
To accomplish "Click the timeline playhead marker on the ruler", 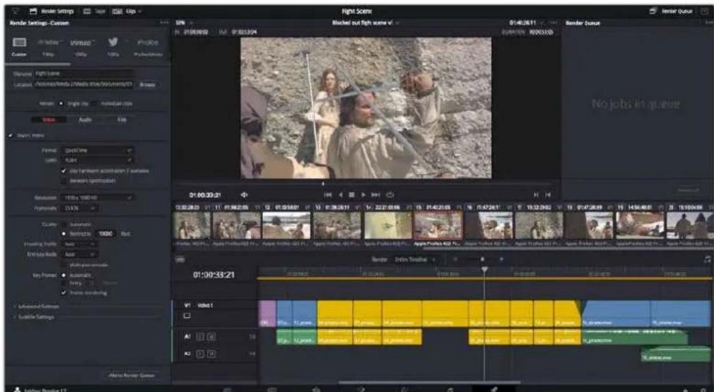I will 485,270.
